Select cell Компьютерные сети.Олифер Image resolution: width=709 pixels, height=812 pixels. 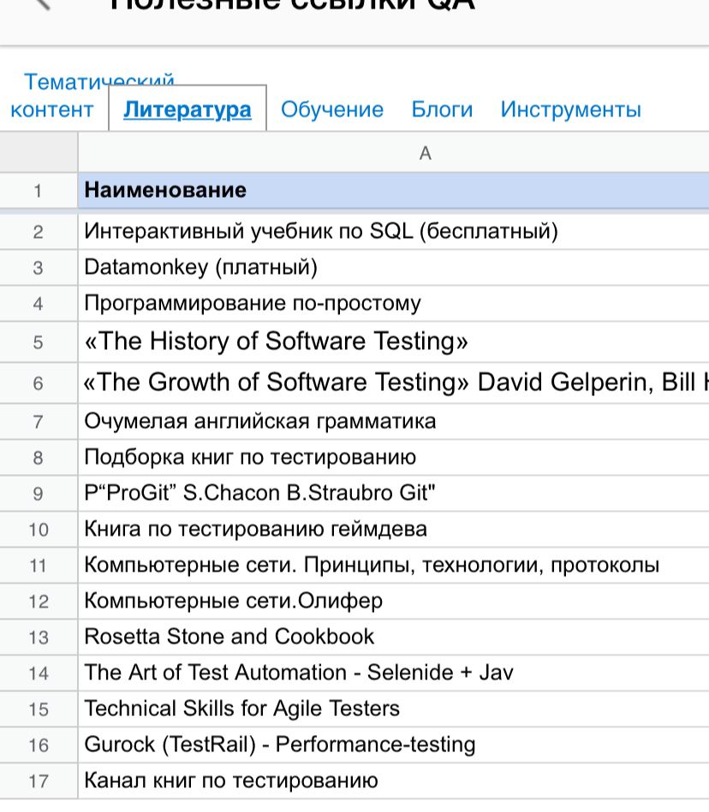pos(394,602)
